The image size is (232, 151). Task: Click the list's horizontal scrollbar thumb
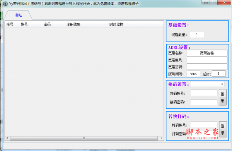84,138
